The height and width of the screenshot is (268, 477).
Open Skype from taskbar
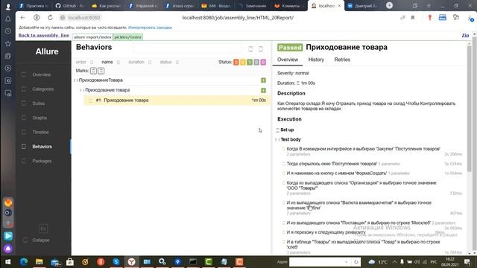point(116,261)
